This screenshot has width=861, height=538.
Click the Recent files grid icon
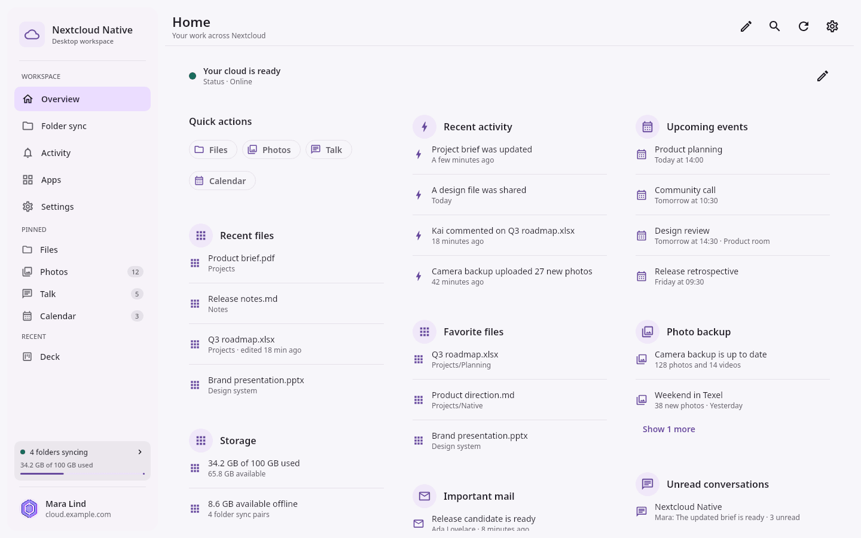[x=201, y=236]
